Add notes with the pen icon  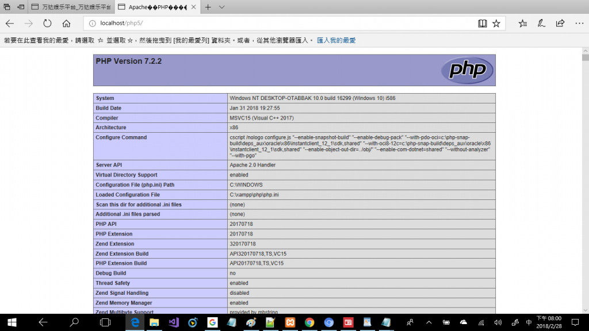541,23
